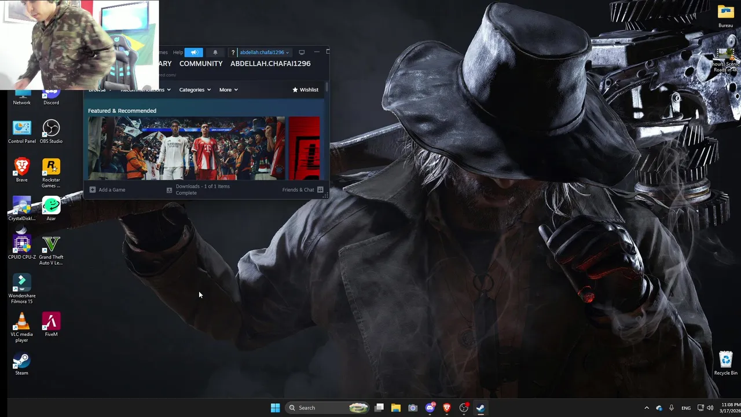Expand the Categories dropdown
Screen dimensions: 741x417
[x=195, y=90]
